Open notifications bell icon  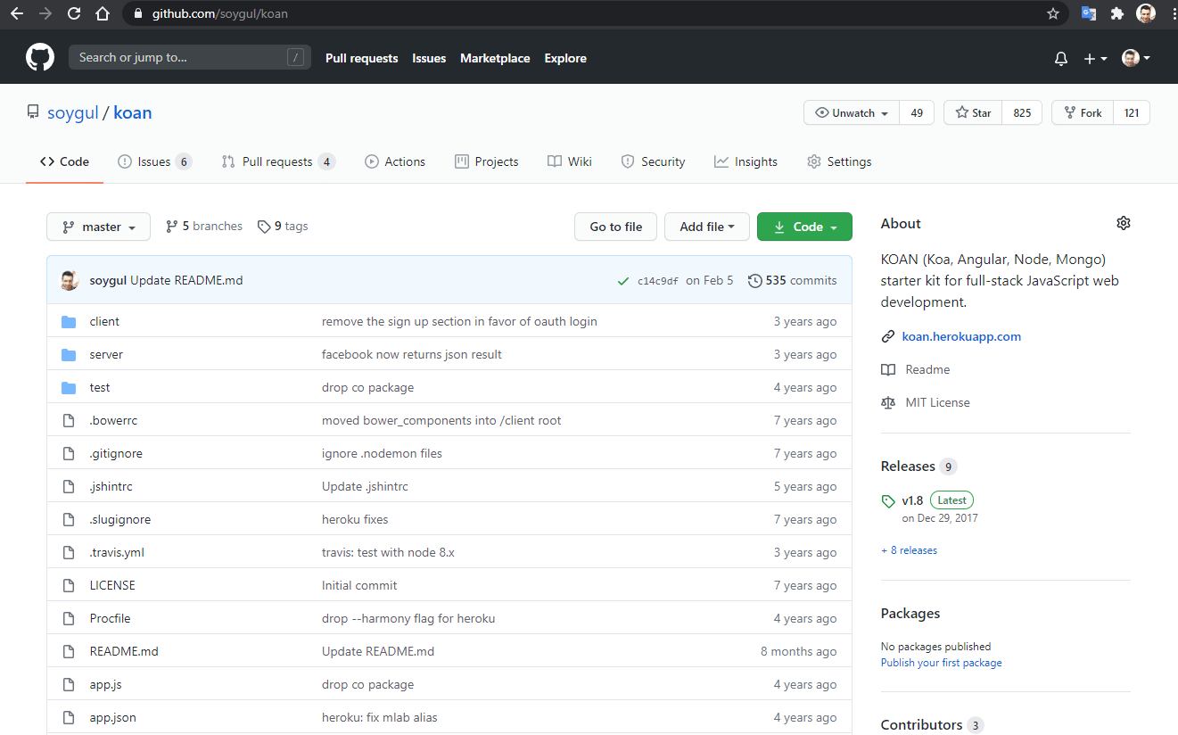tap(1061, 59)
